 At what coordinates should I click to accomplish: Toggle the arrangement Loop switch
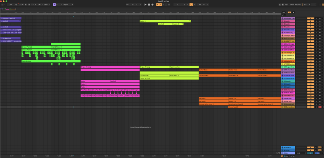(x=191, y=5)
